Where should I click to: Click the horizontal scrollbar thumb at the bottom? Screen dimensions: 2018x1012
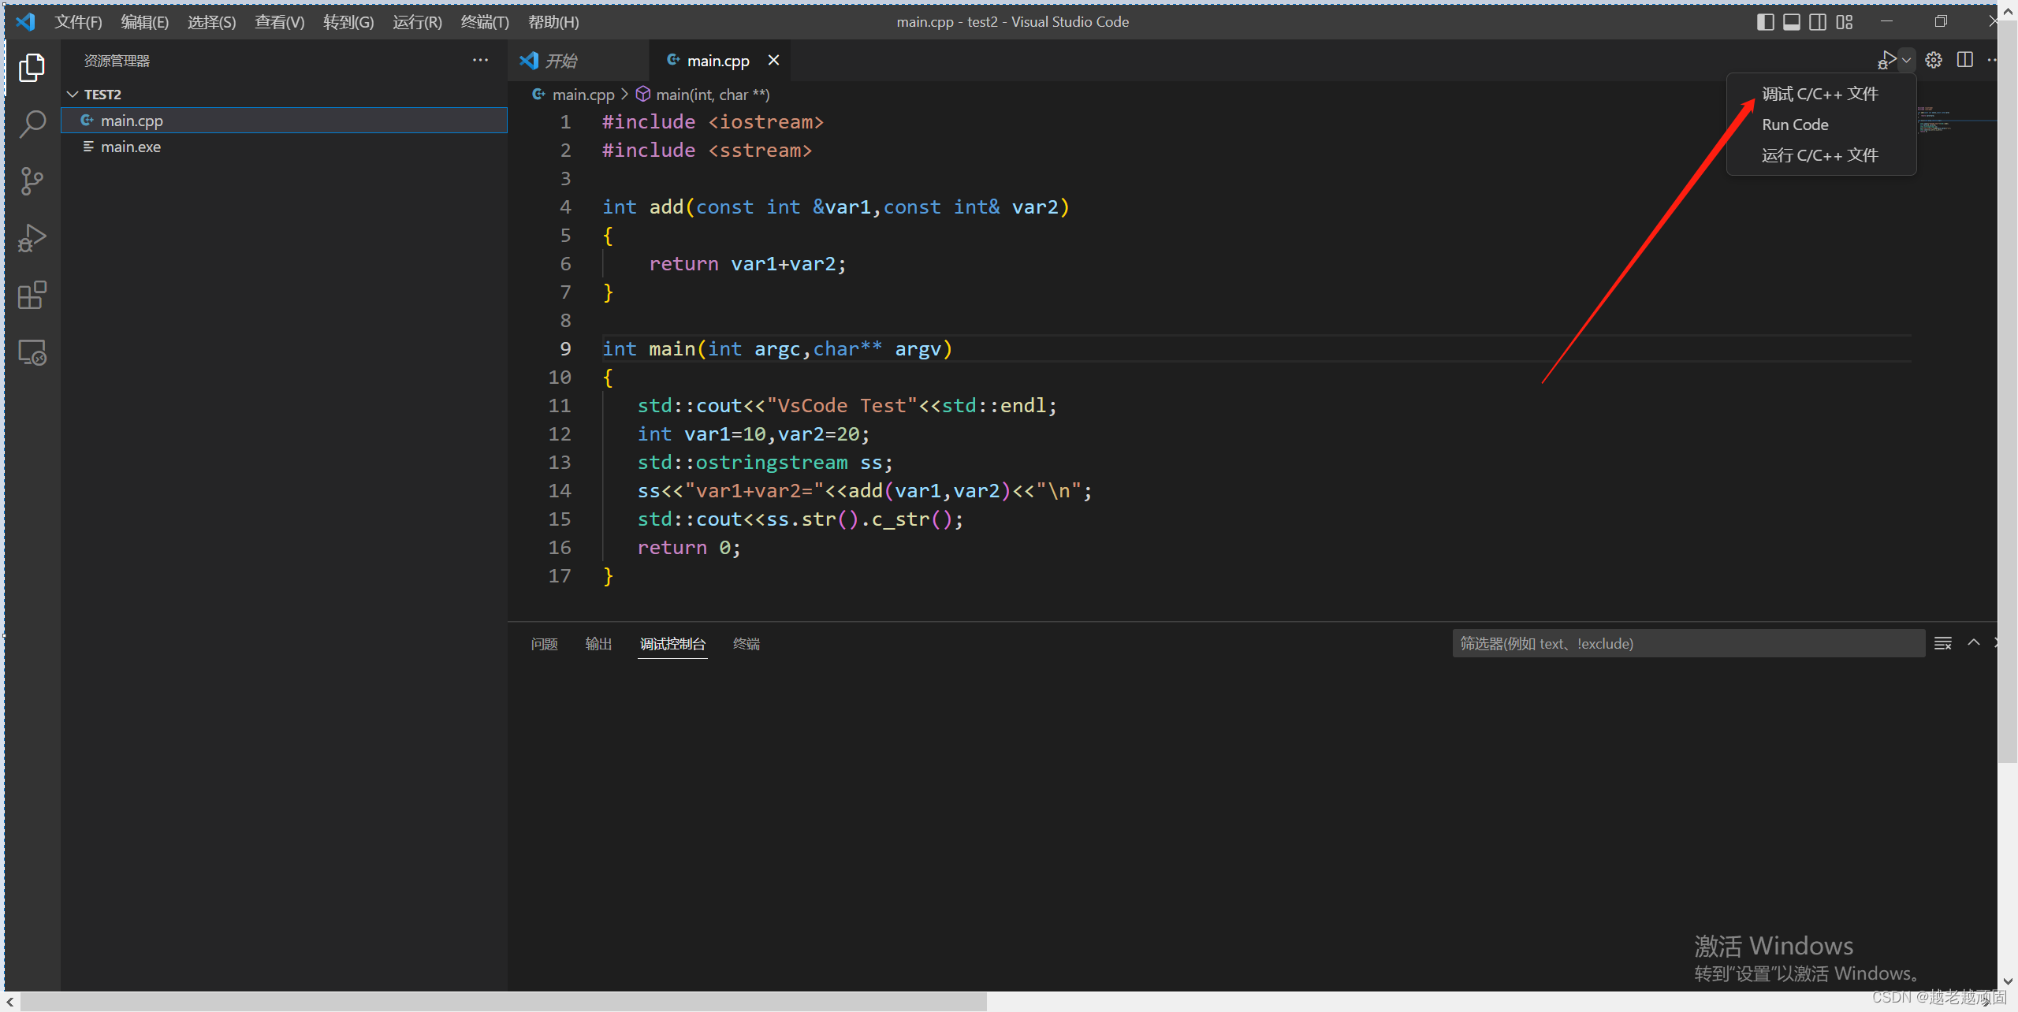click(503, 1002)
